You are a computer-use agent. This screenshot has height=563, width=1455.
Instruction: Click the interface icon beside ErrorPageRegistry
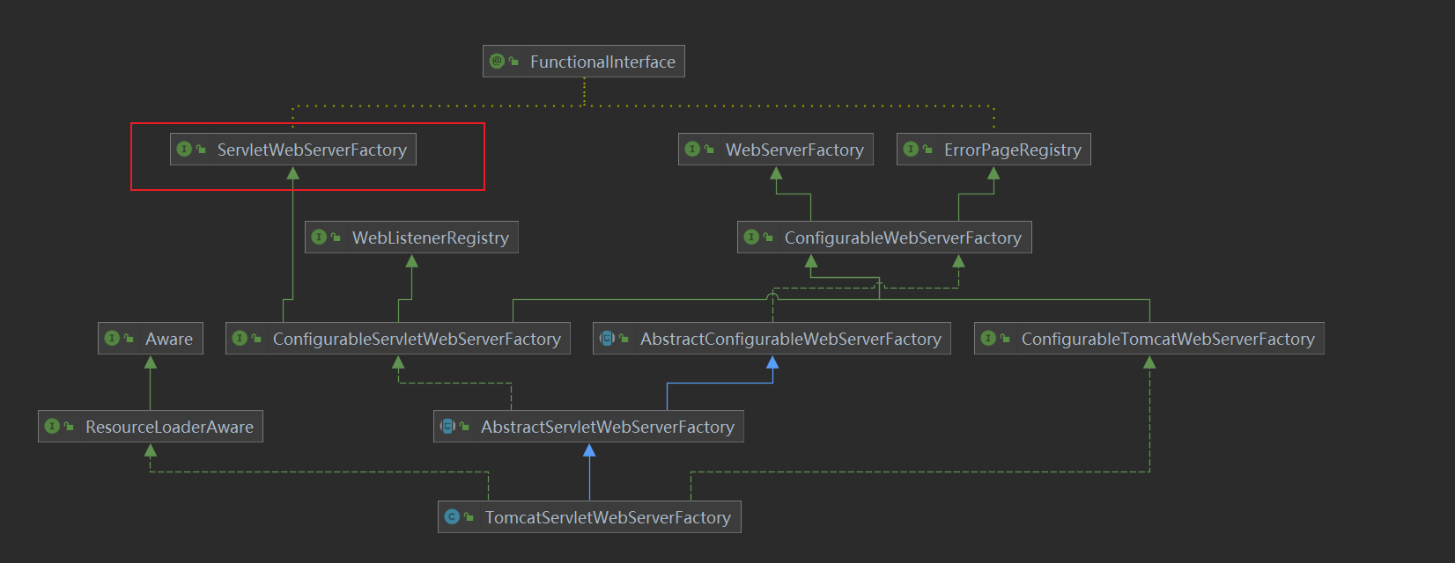click(x=911, y=150)
